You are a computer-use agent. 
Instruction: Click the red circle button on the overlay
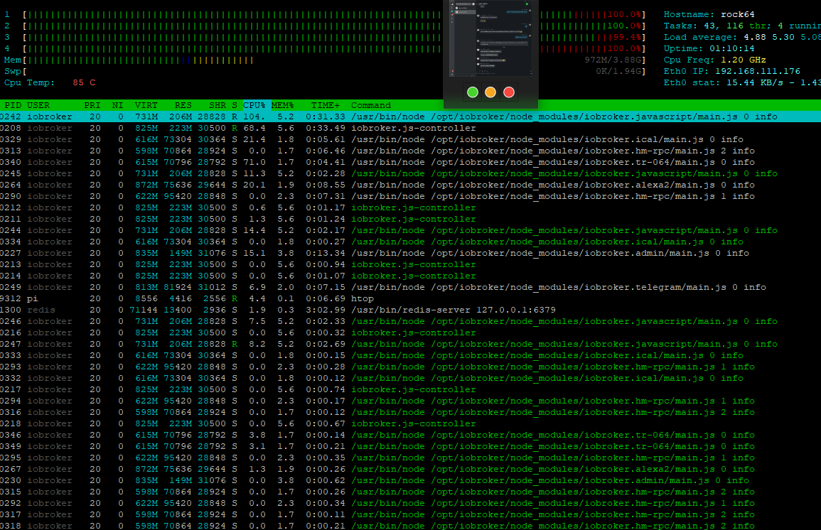[509, 92]
